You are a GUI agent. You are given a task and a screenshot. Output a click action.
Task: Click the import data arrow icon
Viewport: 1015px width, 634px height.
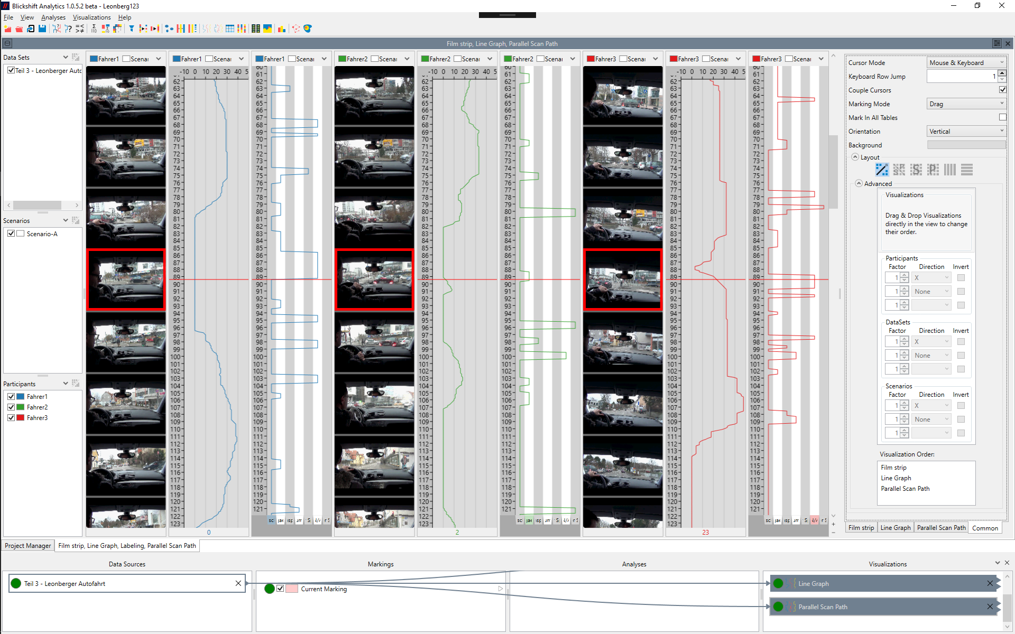(31, 29)
